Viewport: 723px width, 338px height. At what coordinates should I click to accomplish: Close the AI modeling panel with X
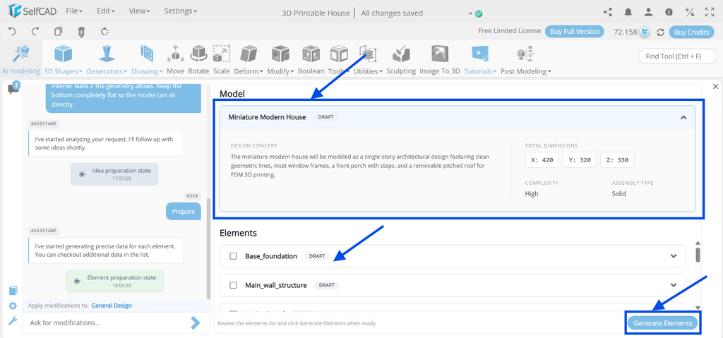(715, 86)
